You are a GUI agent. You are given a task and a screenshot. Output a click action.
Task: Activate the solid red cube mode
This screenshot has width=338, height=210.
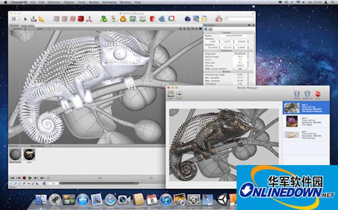[81, 19]
